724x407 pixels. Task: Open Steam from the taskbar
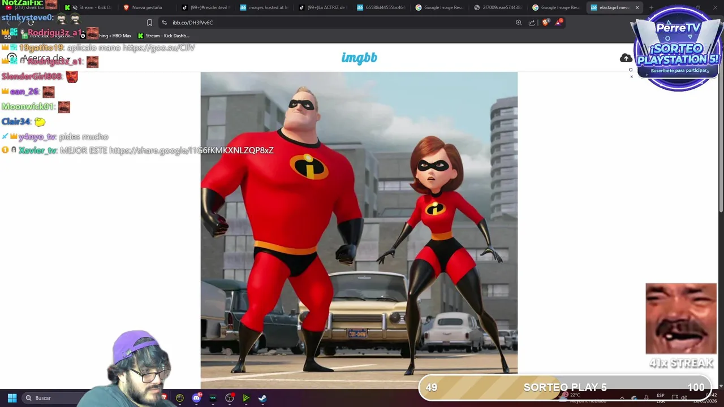pyautogui.click(x=262, y=398)
